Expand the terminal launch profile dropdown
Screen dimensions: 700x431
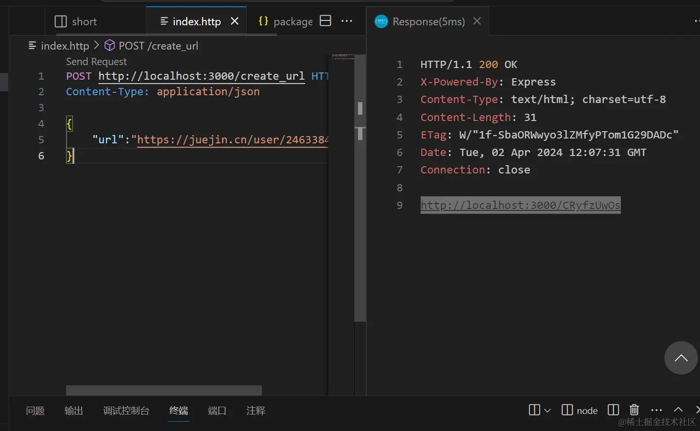(x=547, y=411)
